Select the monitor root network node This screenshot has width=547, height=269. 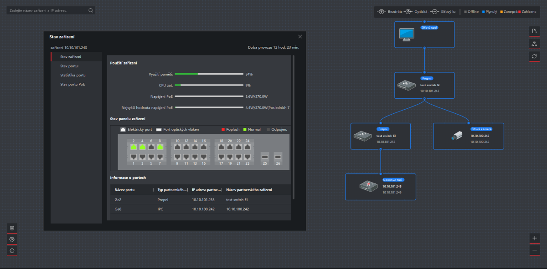point(424,35)
